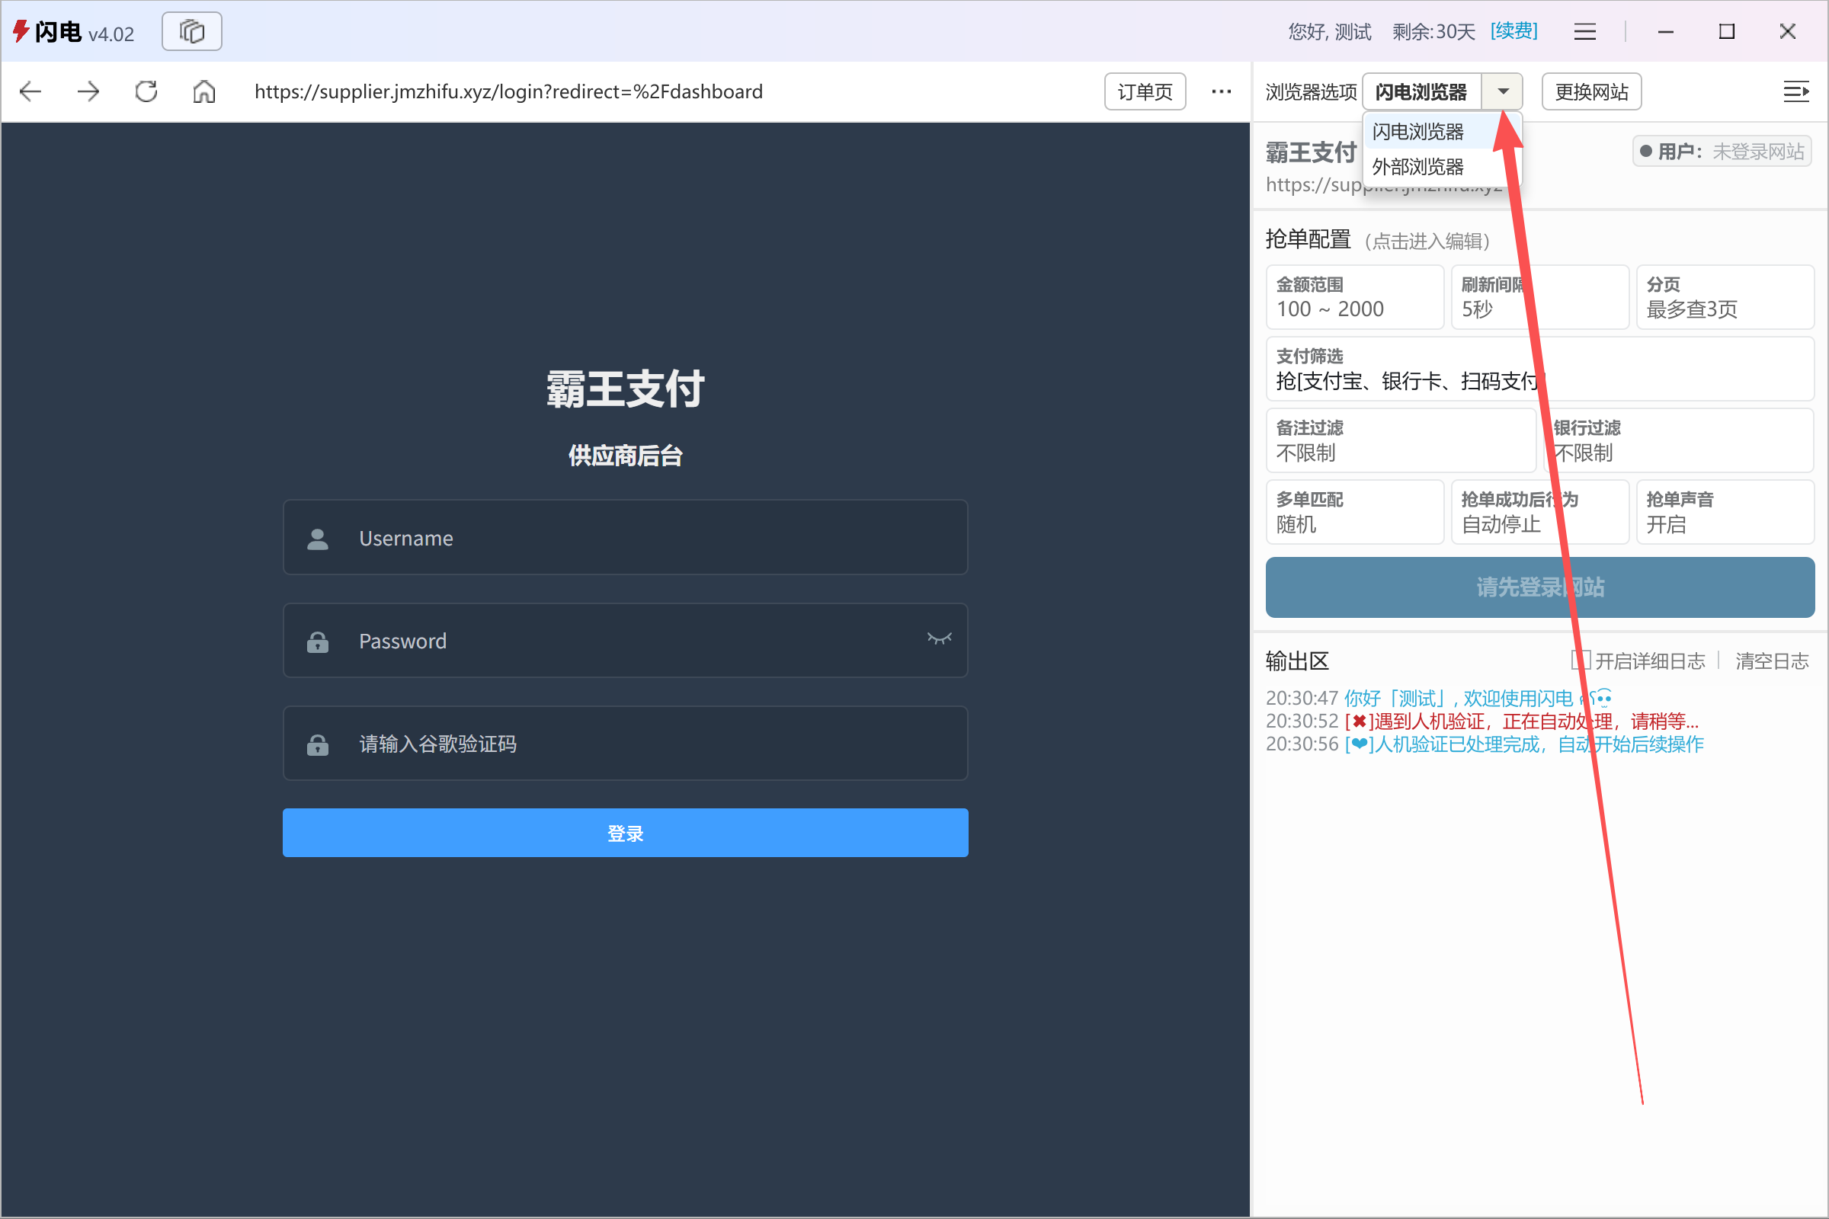Open the hamburger menu near window controls
Viewport: 1829px width, 1219px height.
click(x=1585, y=31)
